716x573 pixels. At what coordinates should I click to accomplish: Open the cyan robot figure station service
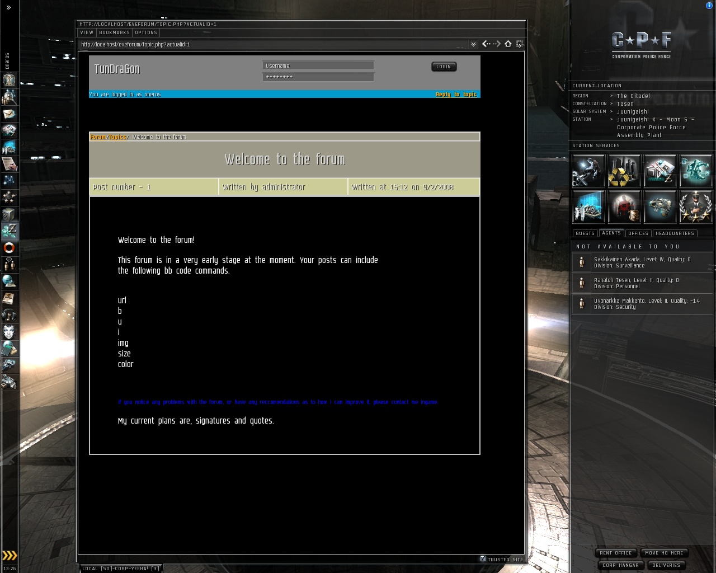pos(696,171)
